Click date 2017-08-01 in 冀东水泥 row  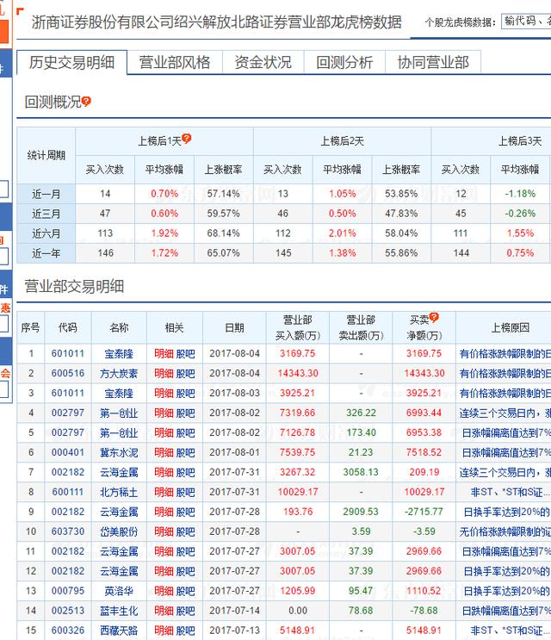(x=234, y=452)
